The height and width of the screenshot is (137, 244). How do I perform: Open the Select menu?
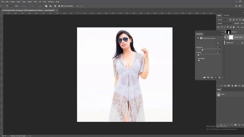coord(30,2)
